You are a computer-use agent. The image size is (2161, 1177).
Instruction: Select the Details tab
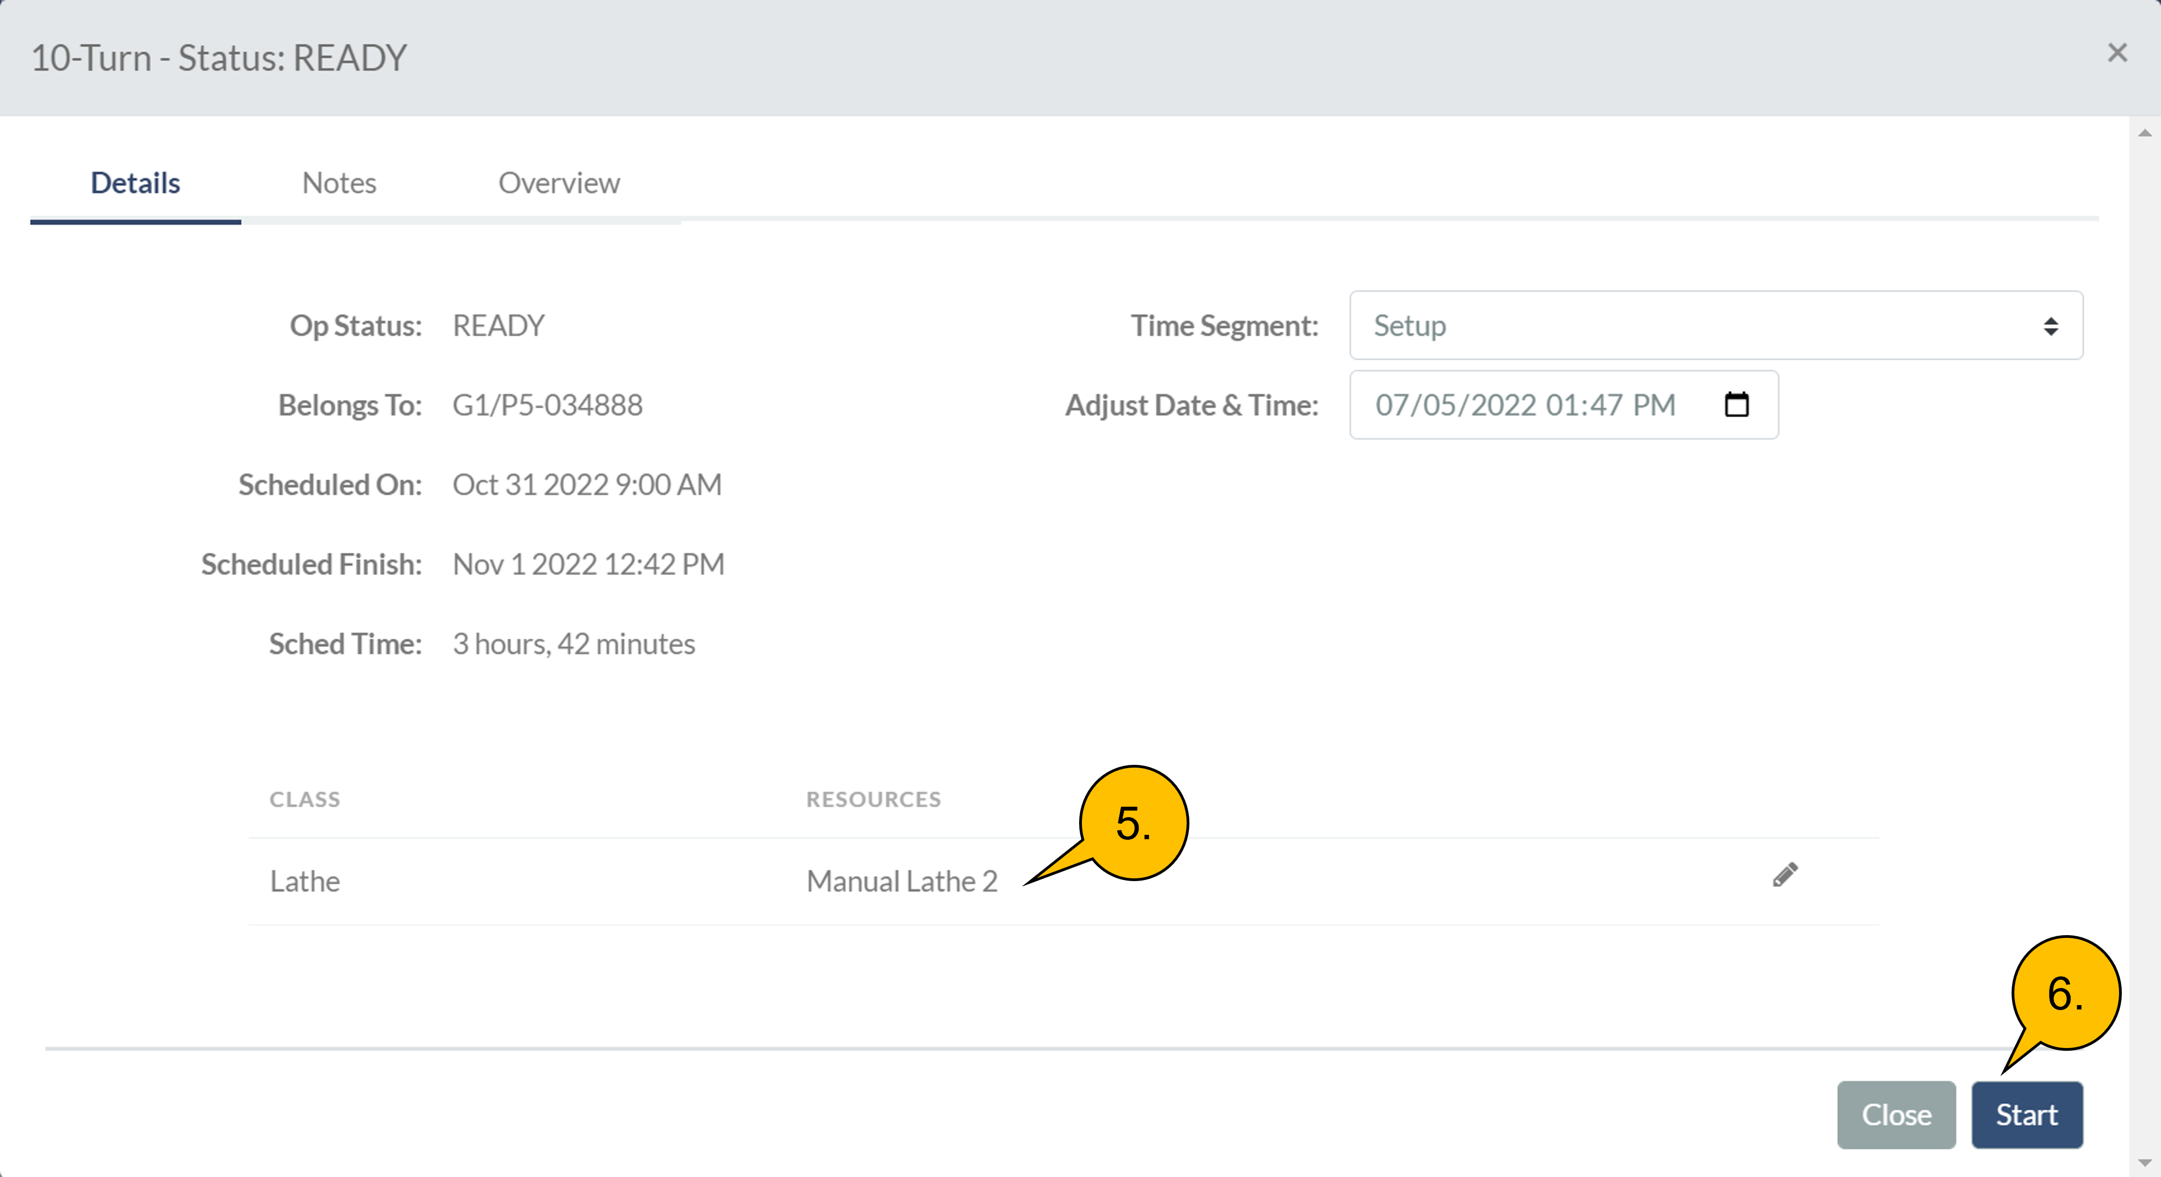click(x=135, y=183)
